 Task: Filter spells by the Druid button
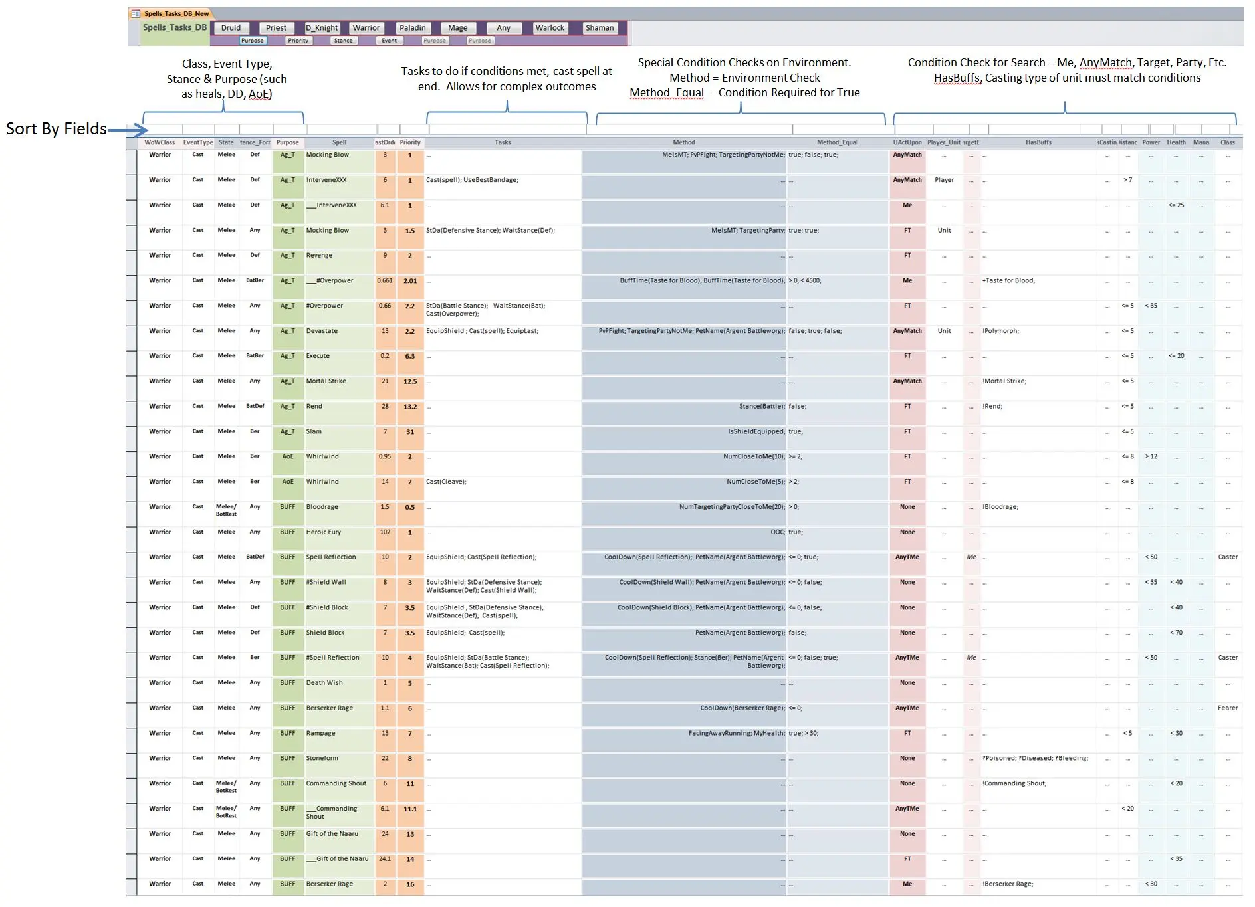click(231, 28)
